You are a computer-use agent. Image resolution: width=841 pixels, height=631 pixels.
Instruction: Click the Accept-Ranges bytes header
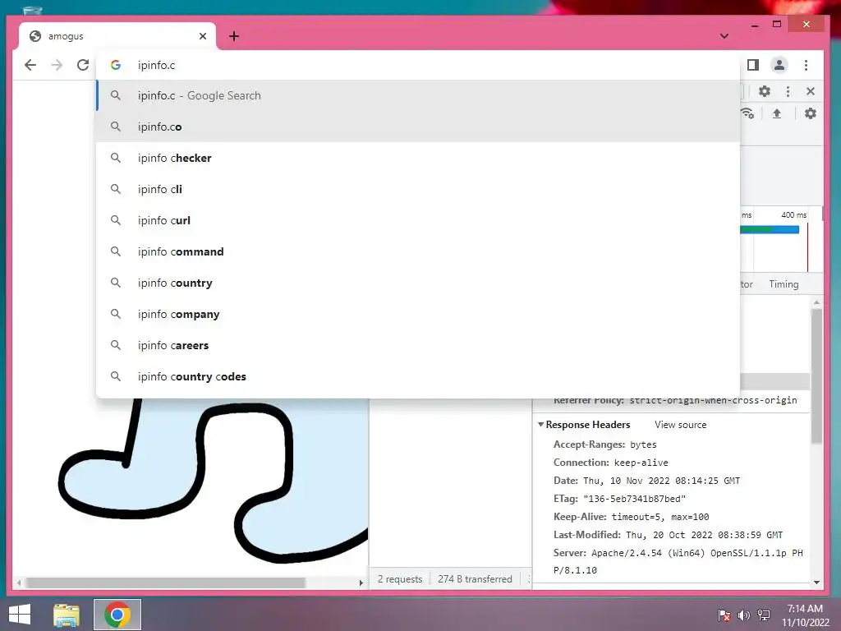(605, 444)
